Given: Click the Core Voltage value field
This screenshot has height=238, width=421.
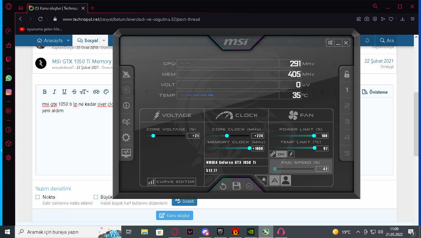Looking at the screenshot, I should [x=193, y=136].
